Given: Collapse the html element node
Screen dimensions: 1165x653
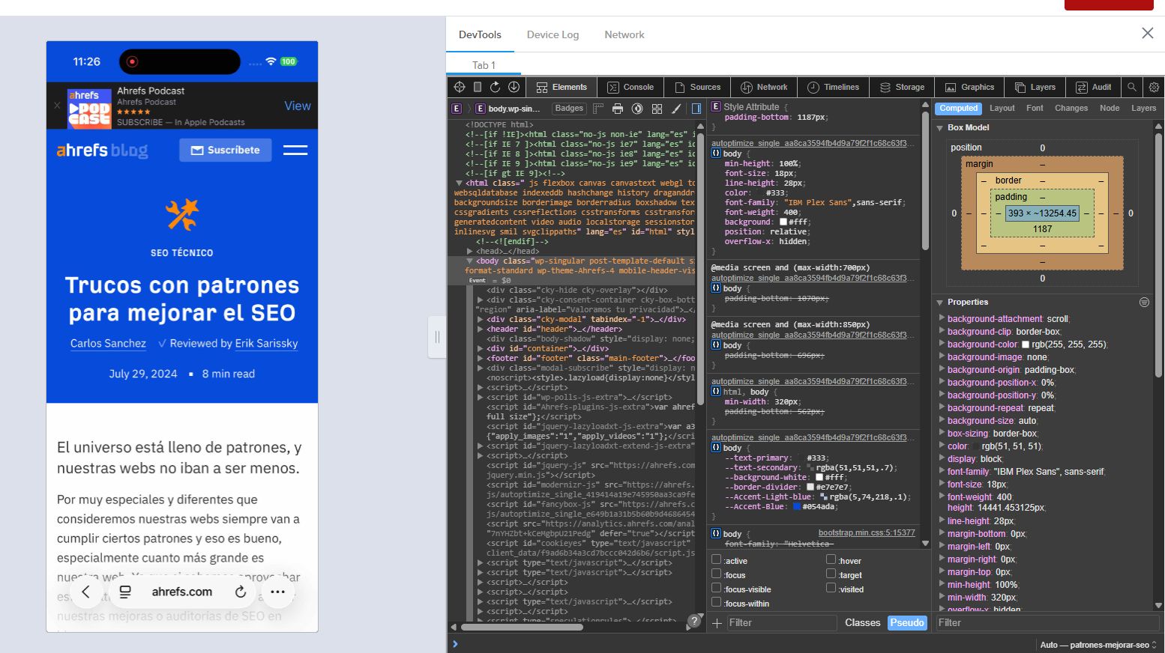Looking at the screenshot, I should (460, 183).
